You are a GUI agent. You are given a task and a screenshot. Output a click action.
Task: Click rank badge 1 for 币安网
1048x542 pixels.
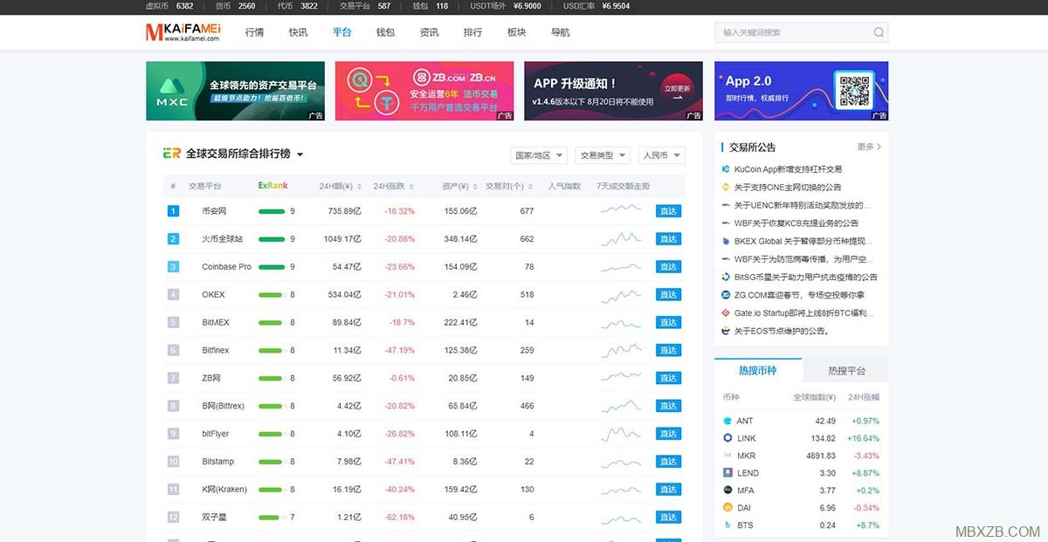[x=173, y=211]
